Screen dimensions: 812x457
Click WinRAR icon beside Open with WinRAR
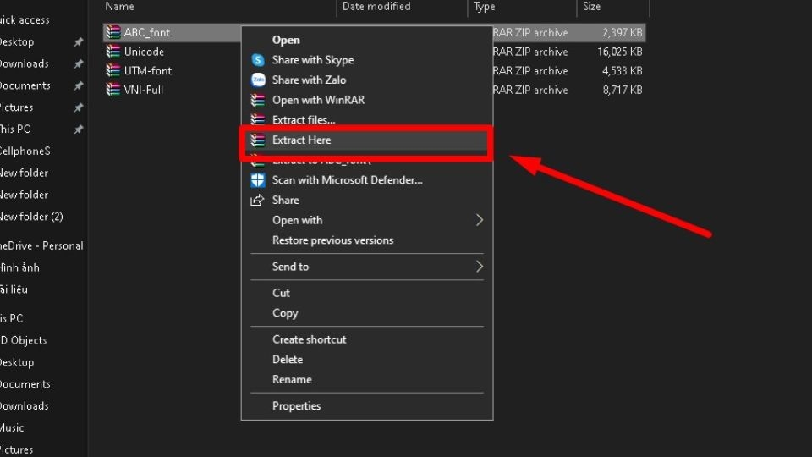tap(258, 100)
